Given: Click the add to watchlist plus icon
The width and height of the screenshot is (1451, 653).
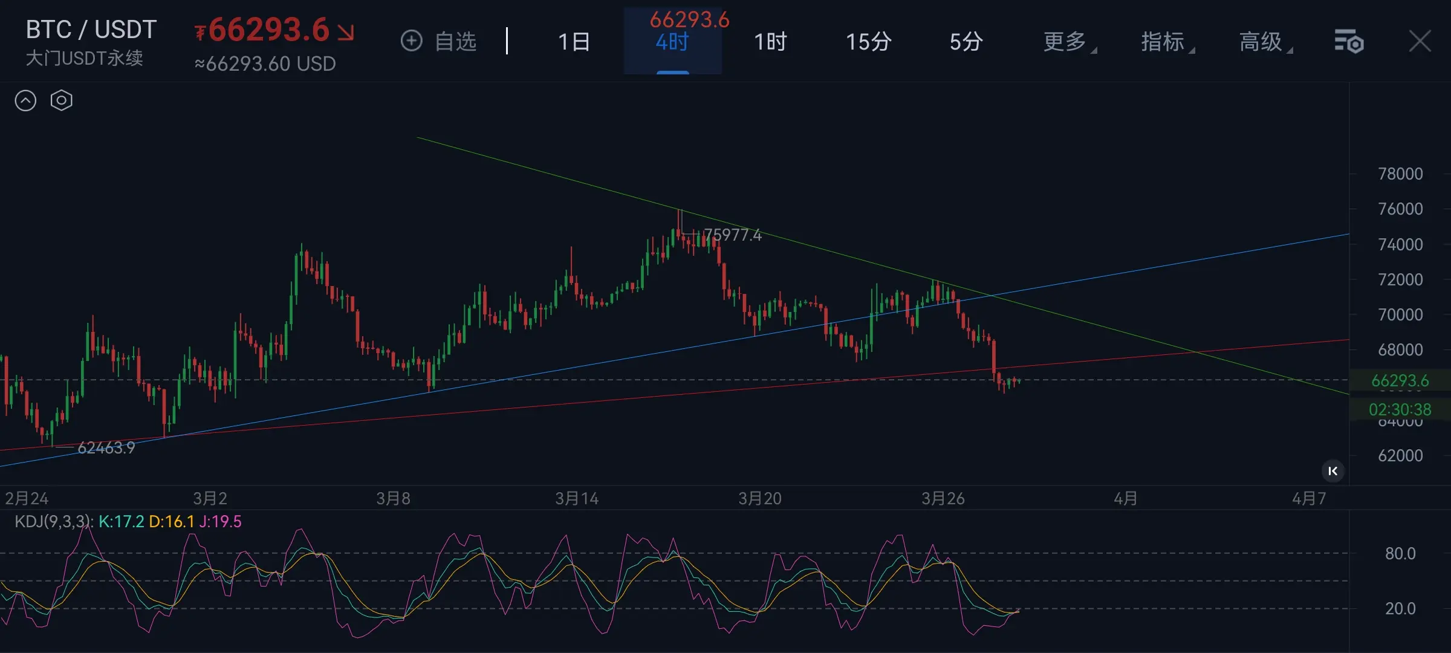Looking at the screenshot, I should pos(411,41).
